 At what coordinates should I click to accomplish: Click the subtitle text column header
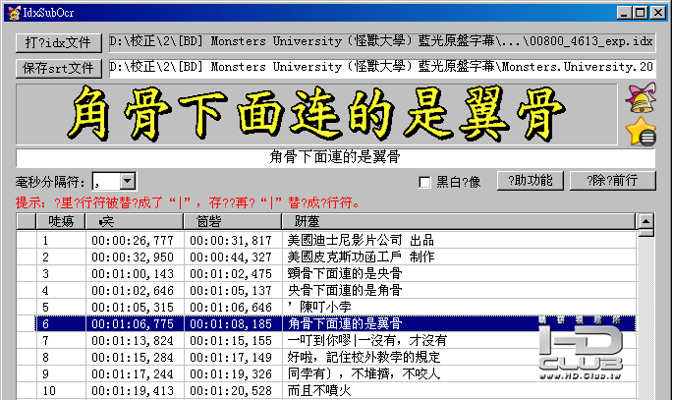[458, 221]
